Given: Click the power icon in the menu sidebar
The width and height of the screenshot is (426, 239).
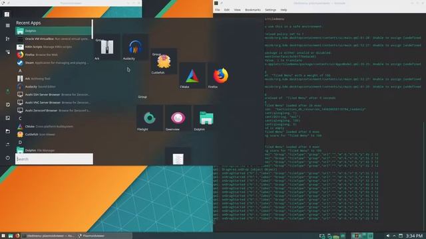Looking at the screenshot, I should (7, 157).
